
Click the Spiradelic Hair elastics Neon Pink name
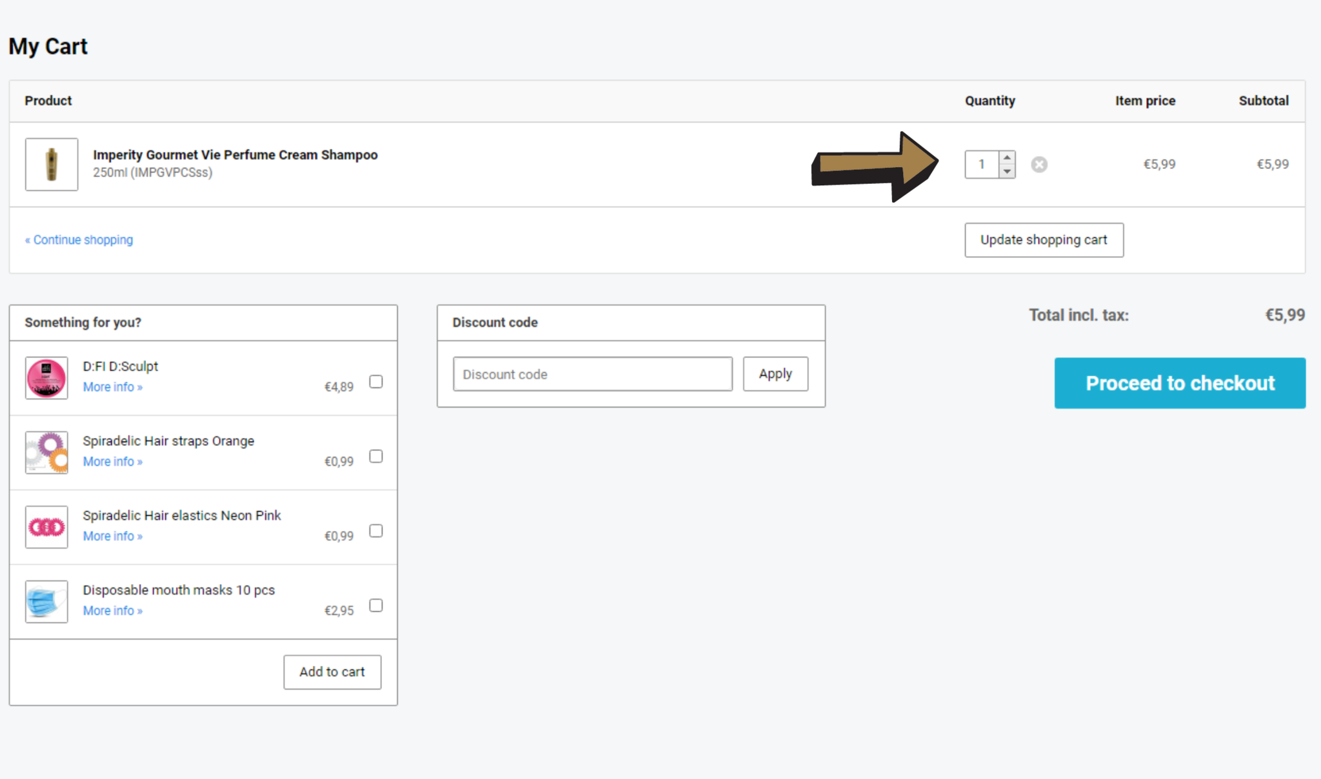click(x=182, y=516)
